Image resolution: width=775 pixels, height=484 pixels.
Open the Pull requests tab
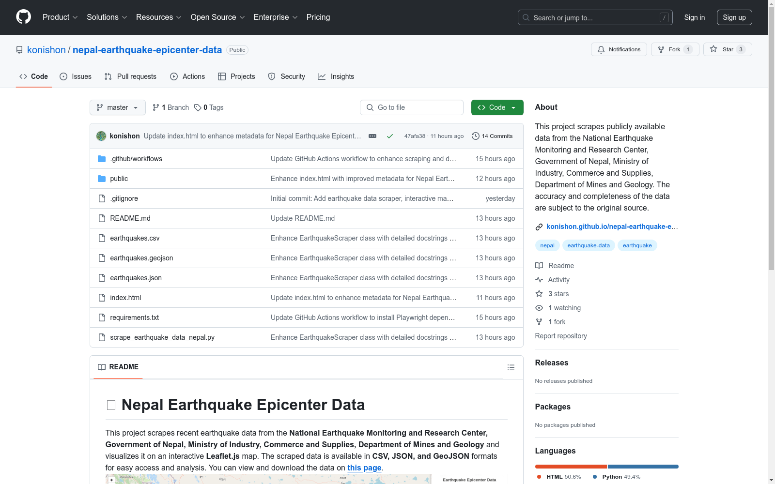coord(130,76)
